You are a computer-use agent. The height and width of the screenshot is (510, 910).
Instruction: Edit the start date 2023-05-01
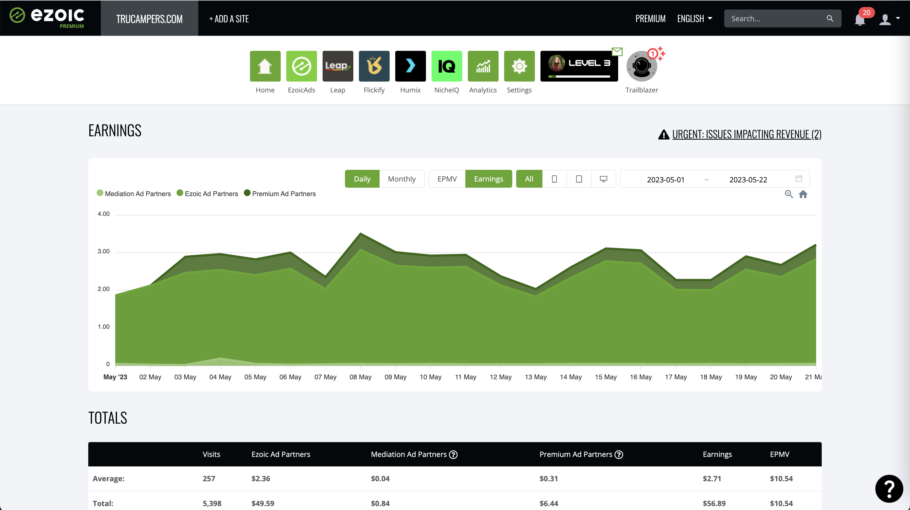666,179
